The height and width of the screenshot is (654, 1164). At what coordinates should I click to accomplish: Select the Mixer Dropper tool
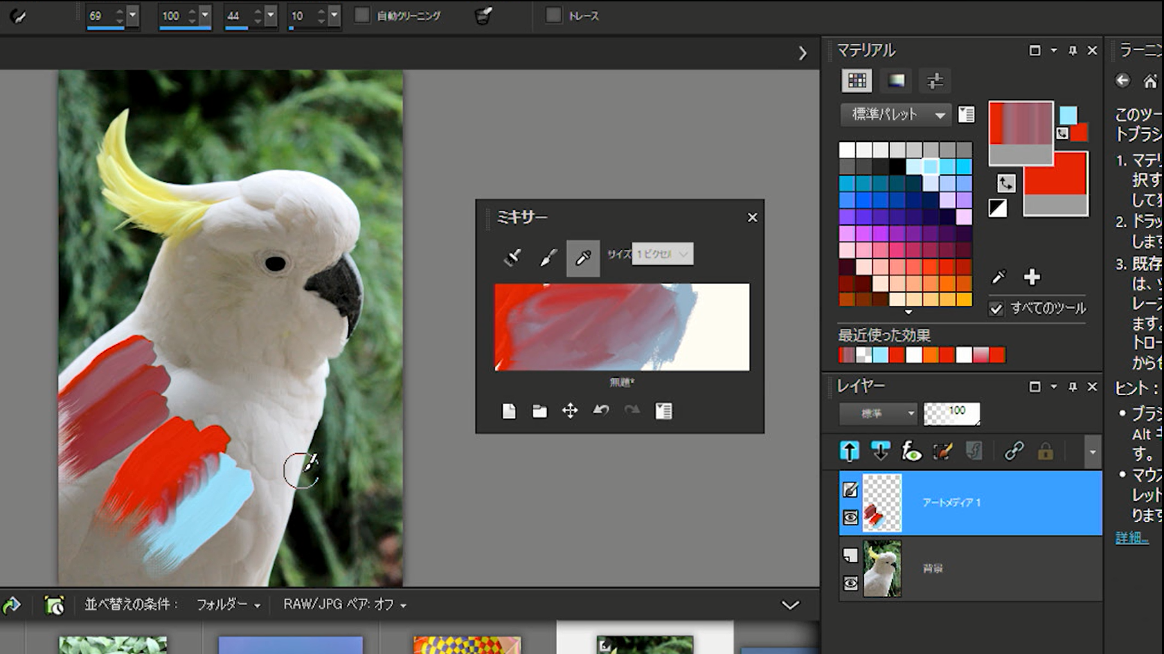tap(583, 257)
